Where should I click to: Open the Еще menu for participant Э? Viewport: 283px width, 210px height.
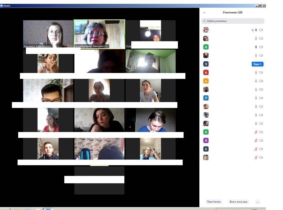(x=257, y=64)
